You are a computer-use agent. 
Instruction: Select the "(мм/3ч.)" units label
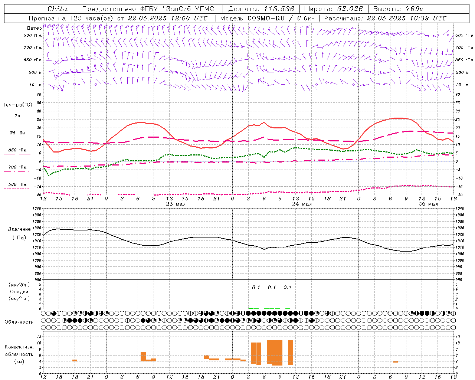click(x=19, y=285)
